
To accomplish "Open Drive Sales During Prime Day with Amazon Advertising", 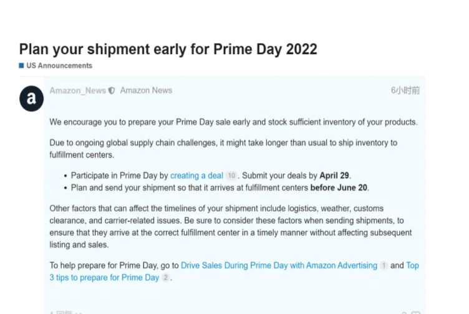I will 279,265.
